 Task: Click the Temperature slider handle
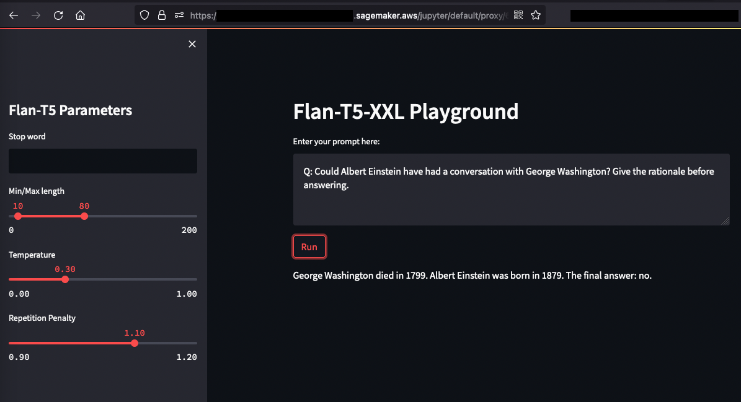click(x=65, y=279)
